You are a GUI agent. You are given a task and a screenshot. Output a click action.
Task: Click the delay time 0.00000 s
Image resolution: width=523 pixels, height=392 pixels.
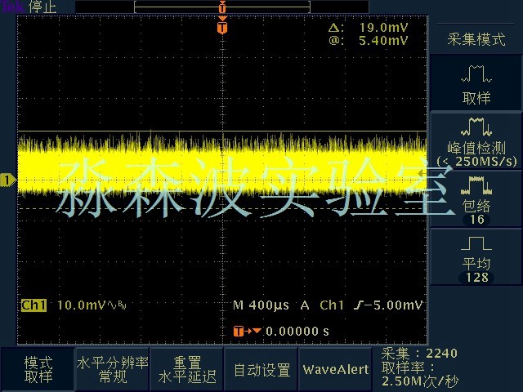(x=297, y=332)
